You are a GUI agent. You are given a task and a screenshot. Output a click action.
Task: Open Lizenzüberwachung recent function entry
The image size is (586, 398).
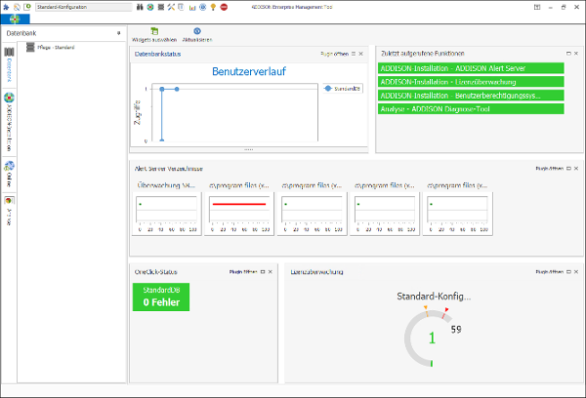pyautogui.click(x=471, y=82)
